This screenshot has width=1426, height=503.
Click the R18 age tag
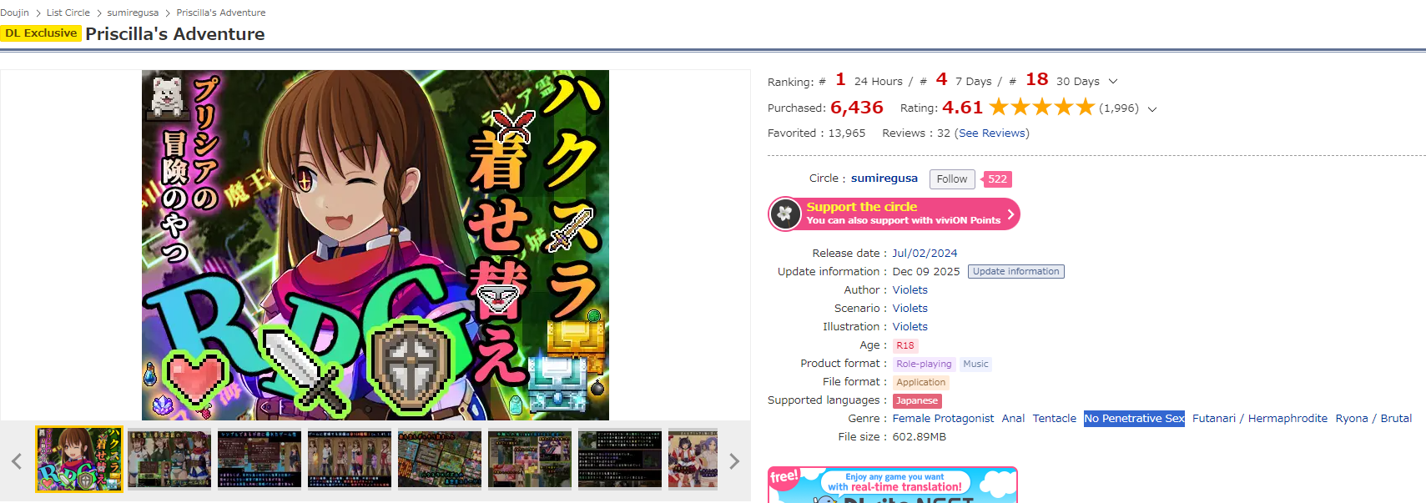tap(905, 345)
